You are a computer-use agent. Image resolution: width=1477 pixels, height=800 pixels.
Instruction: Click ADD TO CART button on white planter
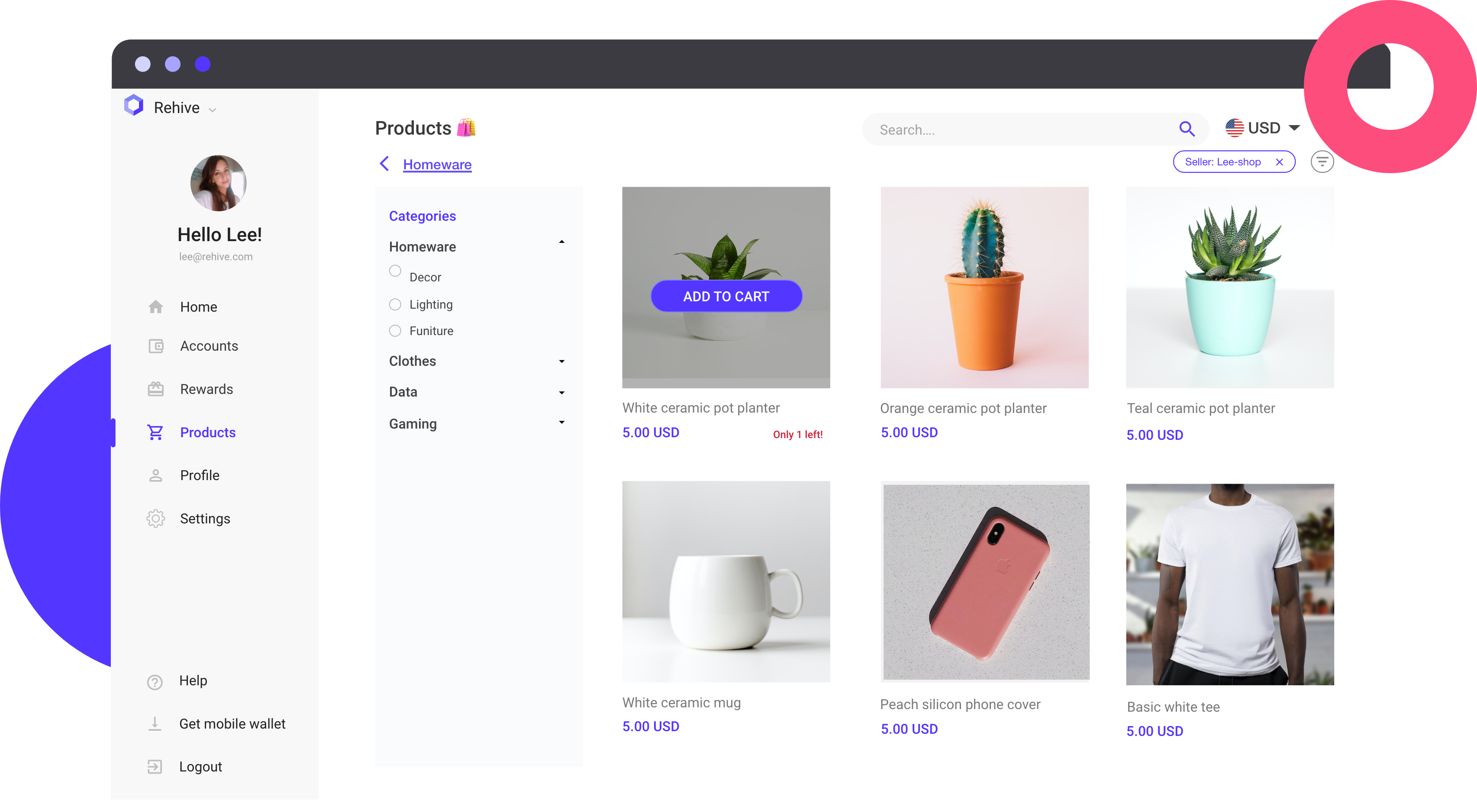pos(728,296)
